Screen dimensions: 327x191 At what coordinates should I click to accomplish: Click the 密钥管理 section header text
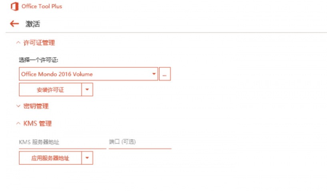coord(36,106)
